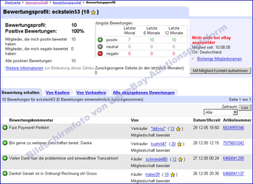Click 'Nicht mehr bei eBay angemeldet' text
This screenshot has height=184, width=253.
[211, 40]
